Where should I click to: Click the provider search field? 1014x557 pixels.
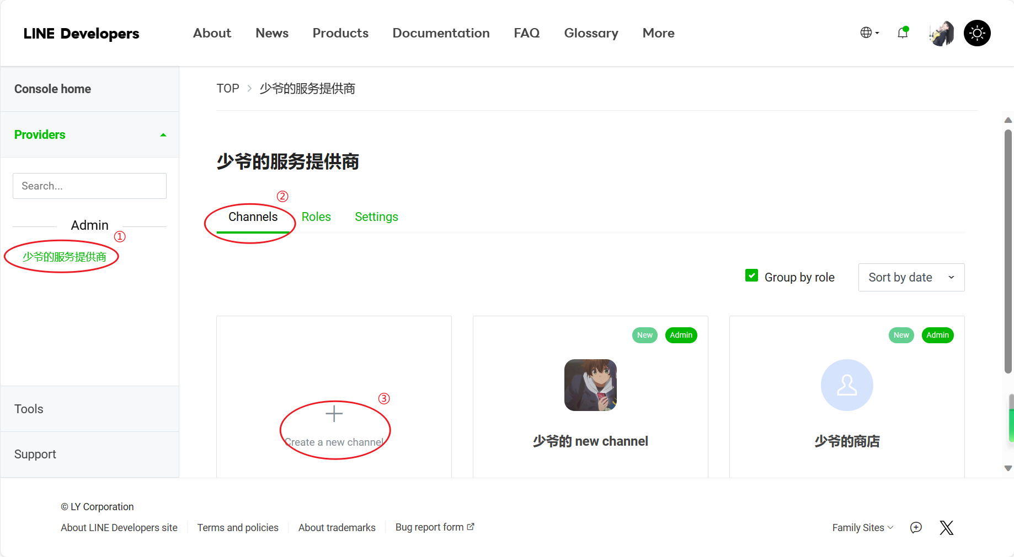coord(89,186)
